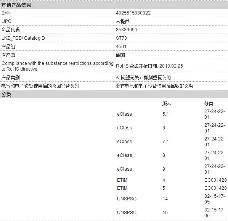This screenshot has height=221, width=228.
Task: Click the 原产国 value 德国
Action: tap(120, 55)
